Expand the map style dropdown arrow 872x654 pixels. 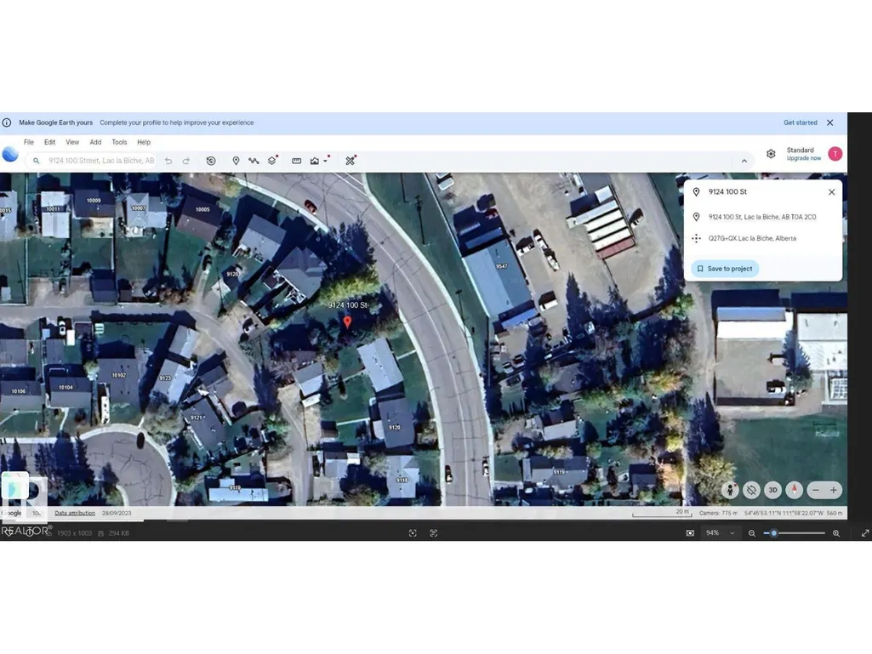pyautogui.click(x=326, y=161)
